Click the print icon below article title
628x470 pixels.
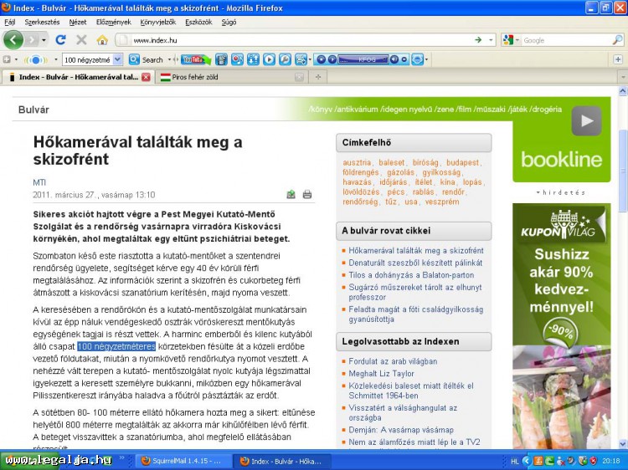[307, 195]
